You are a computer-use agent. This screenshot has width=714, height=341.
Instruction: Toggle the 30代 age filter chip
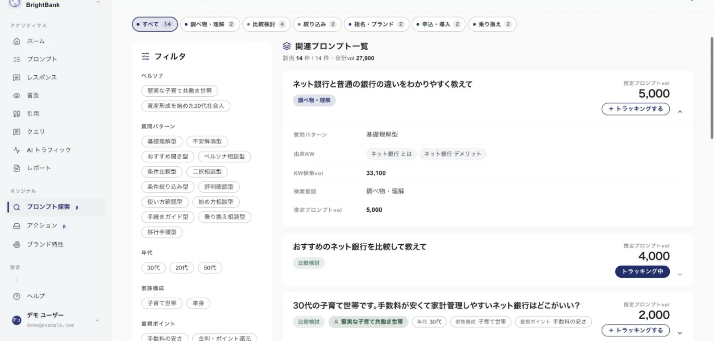(x=154, y=268)
